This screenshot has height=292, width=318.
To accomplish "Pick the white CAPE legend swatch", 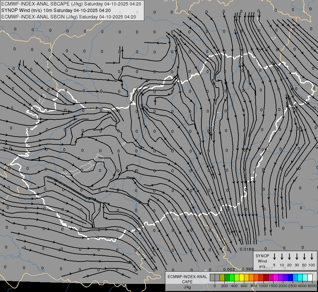I will pos(310,277).
